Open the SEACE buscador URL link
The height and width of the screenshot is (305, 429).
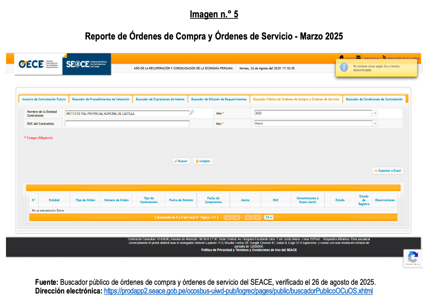click(238, 291)
